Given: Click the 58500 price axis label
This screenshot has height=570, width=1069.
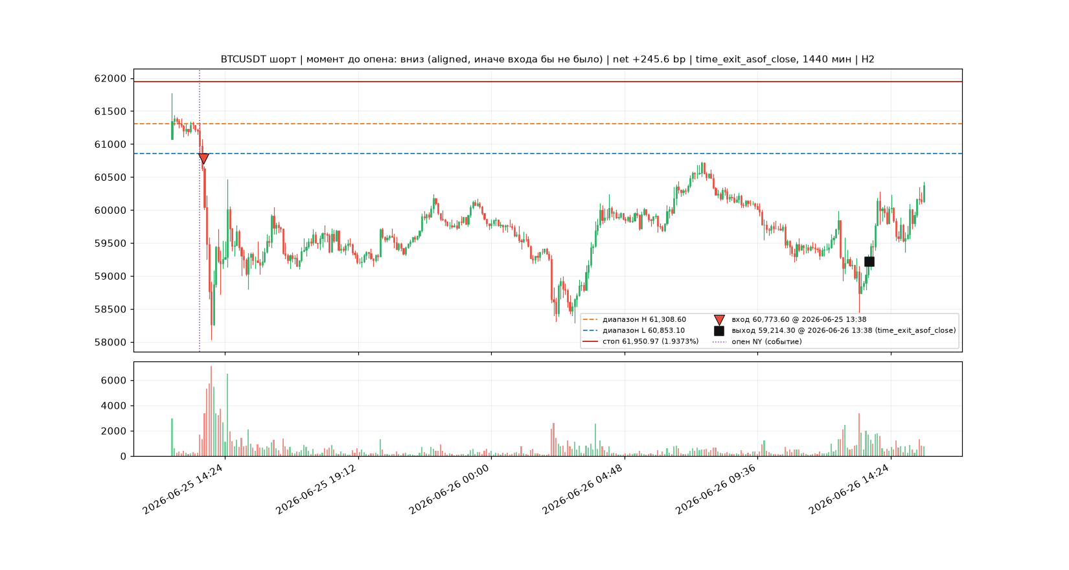Looking at the screenshot, I should [110, 310].
